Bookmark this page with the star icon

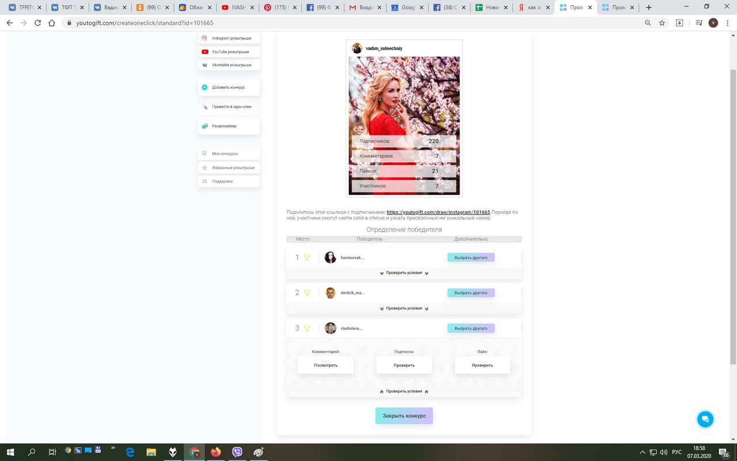point(662,23)
